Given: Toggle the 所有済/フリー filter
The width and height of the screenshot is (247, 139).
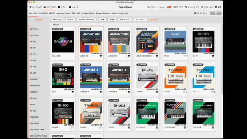Looking at the screenshot, I should click(125, 19).
